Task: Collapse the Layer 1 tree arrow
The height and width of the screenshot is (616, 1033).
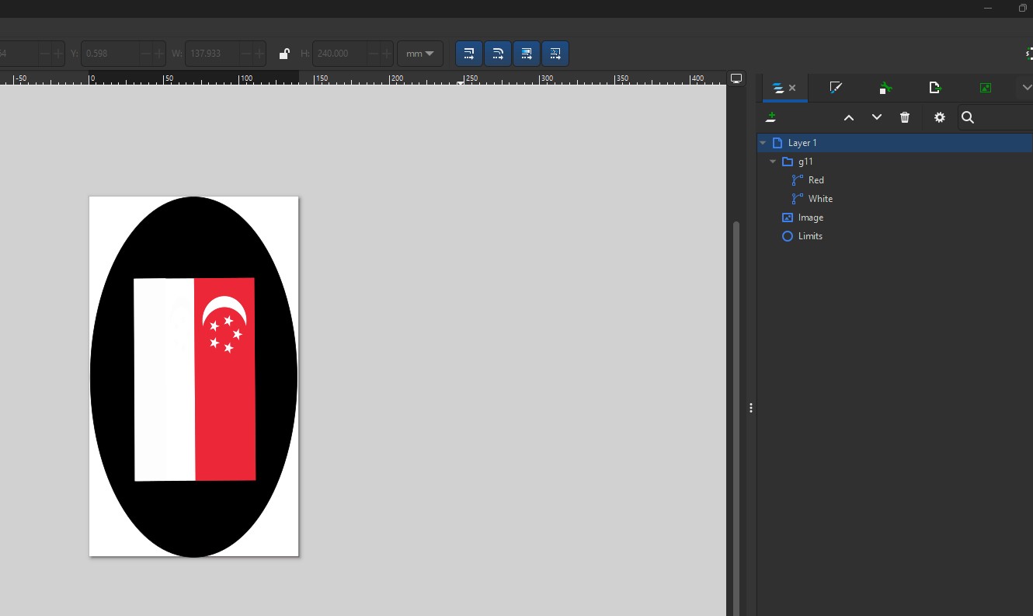Action: coord(763,143)
